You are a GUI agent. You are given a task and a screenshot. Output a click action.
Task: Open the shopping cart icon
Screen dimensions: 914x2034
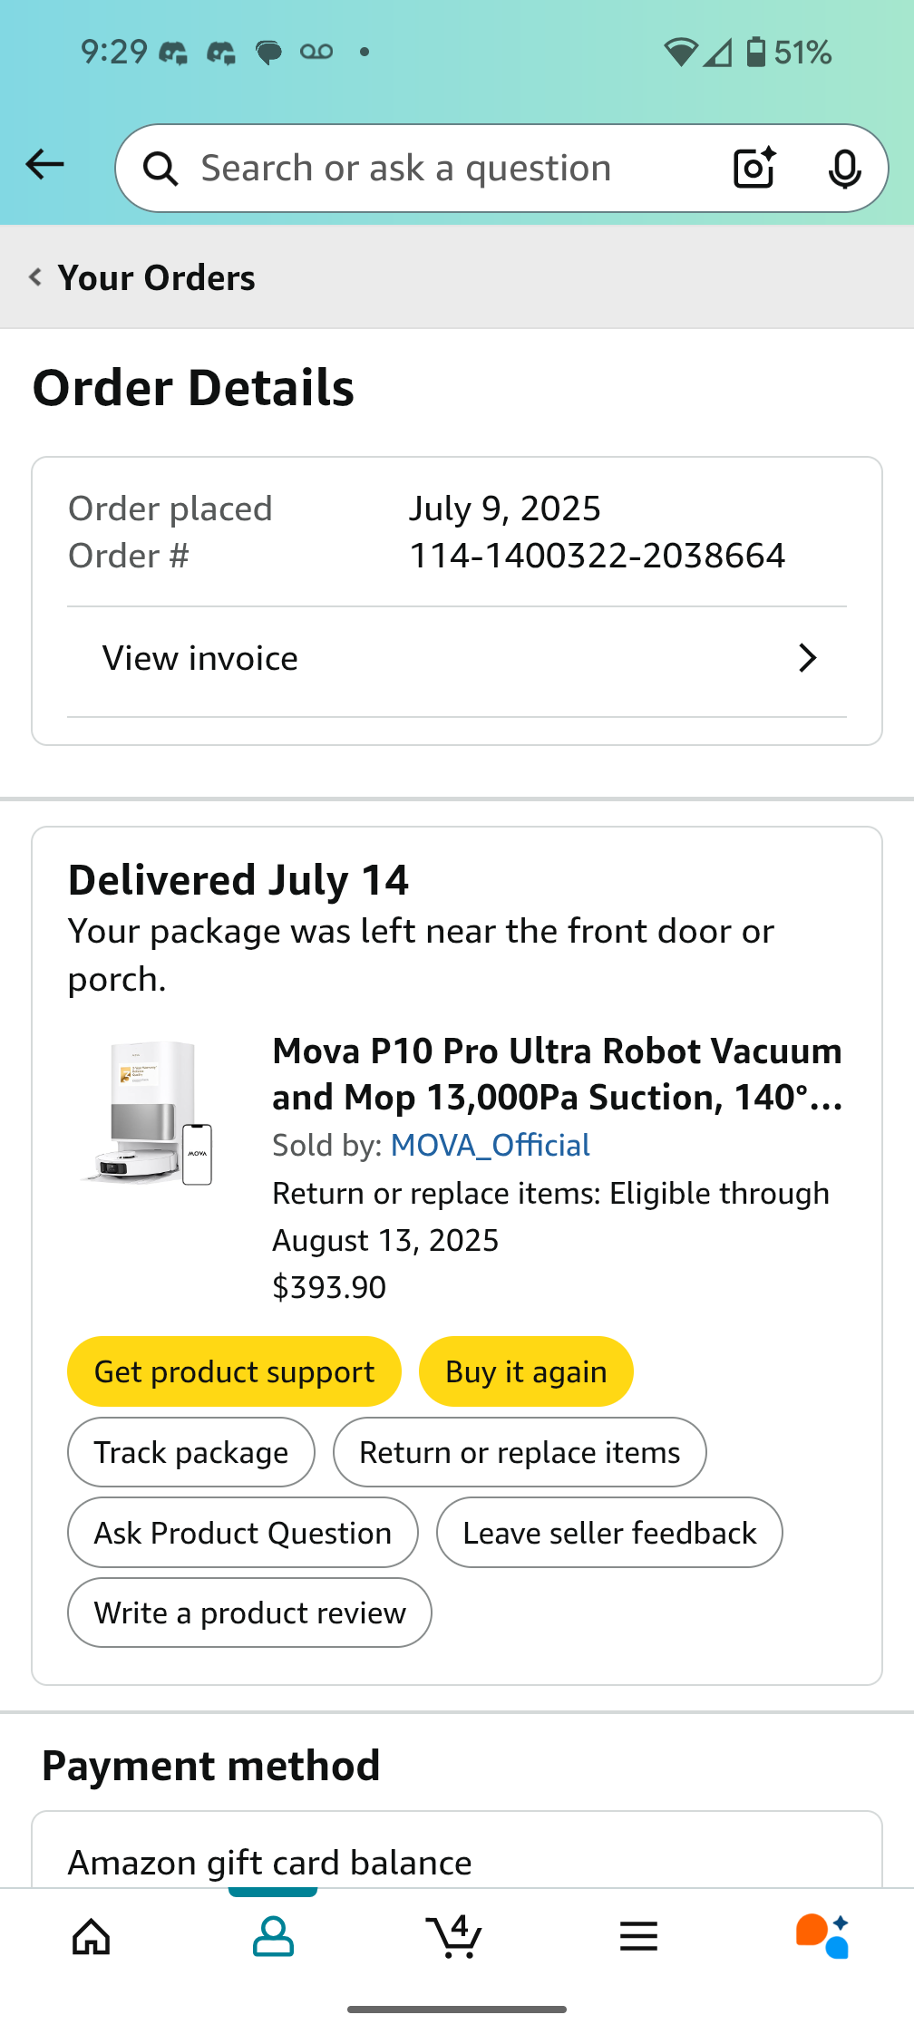(454, 1937)
